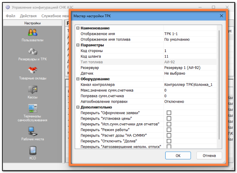This screenshot has width=237, height=173.
Task: Open the Кассы safe icon
Action: pos(33,89)
